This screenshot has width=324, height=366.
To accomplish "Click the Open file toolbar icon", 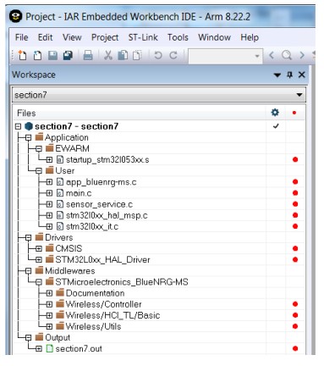I will click(37, 55).
